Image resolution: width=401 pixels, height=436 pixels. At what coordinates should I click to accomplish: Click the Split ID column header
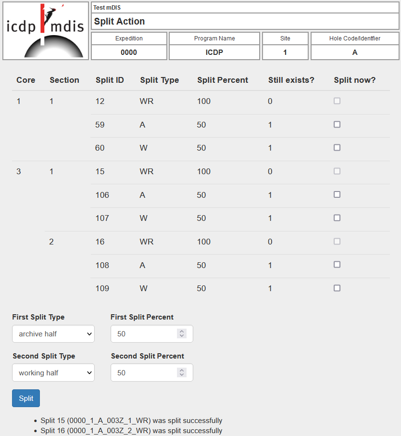pyautogui.click(x=110, y=80)
